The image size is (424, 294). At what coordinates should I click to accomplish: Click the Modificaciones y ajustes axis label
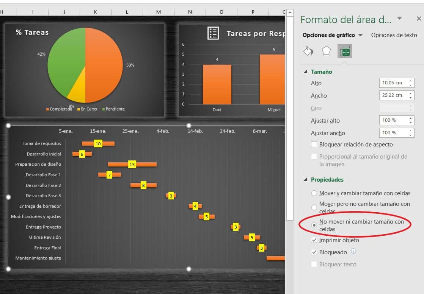(x=36, y=216)
